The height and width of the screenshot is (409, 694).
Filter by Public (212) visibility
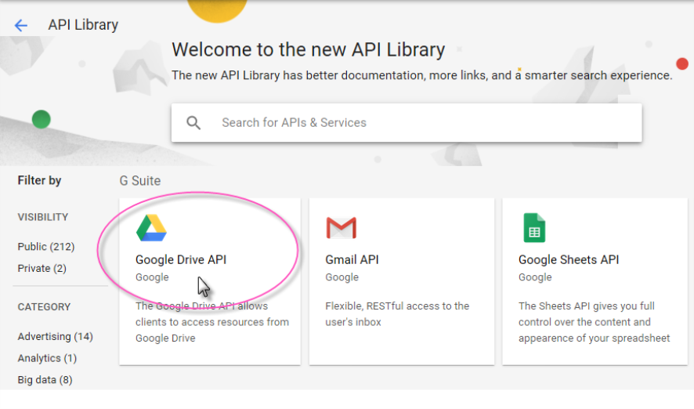46,247
